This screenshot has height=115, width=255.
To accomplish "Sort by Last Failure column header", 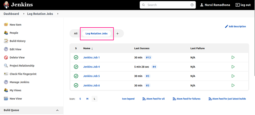I will (197, 48).
